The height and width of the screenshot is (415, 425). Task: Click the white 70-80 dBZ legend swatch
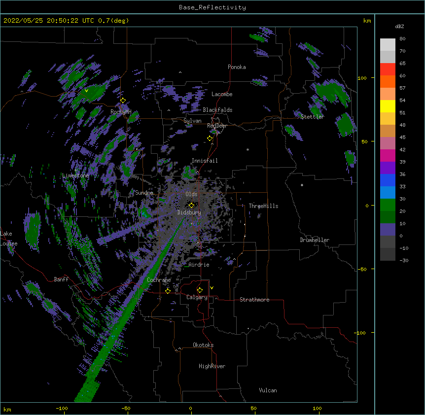388,45
